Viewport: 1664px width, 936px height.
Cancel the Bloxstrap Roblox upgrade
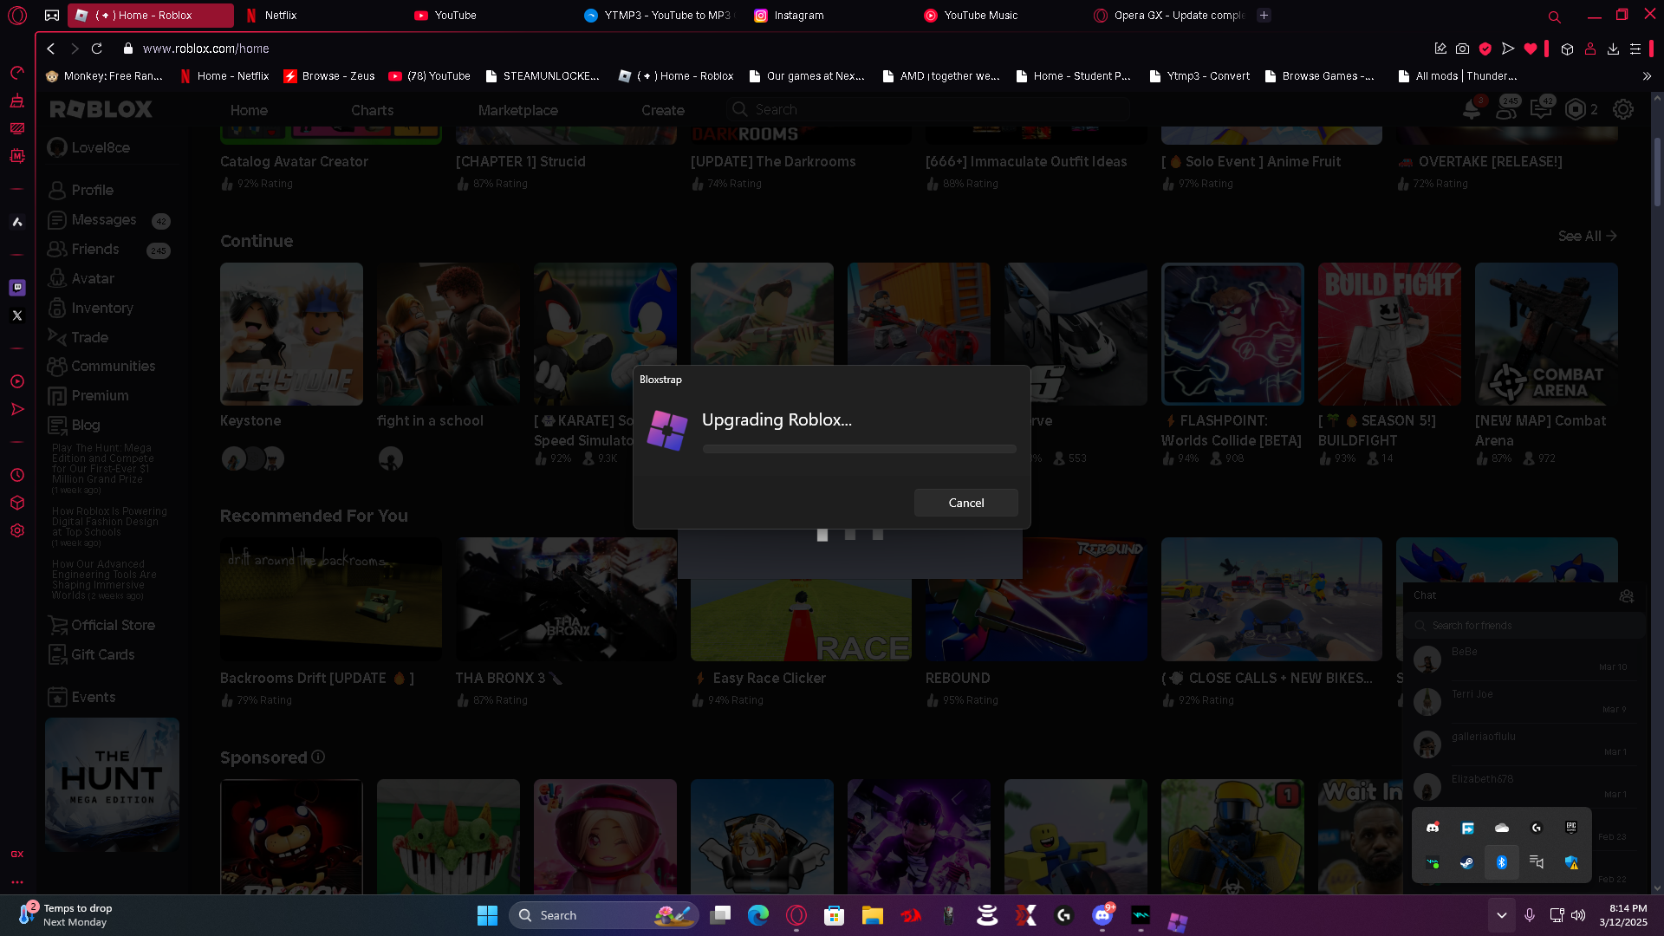[965, 503]
